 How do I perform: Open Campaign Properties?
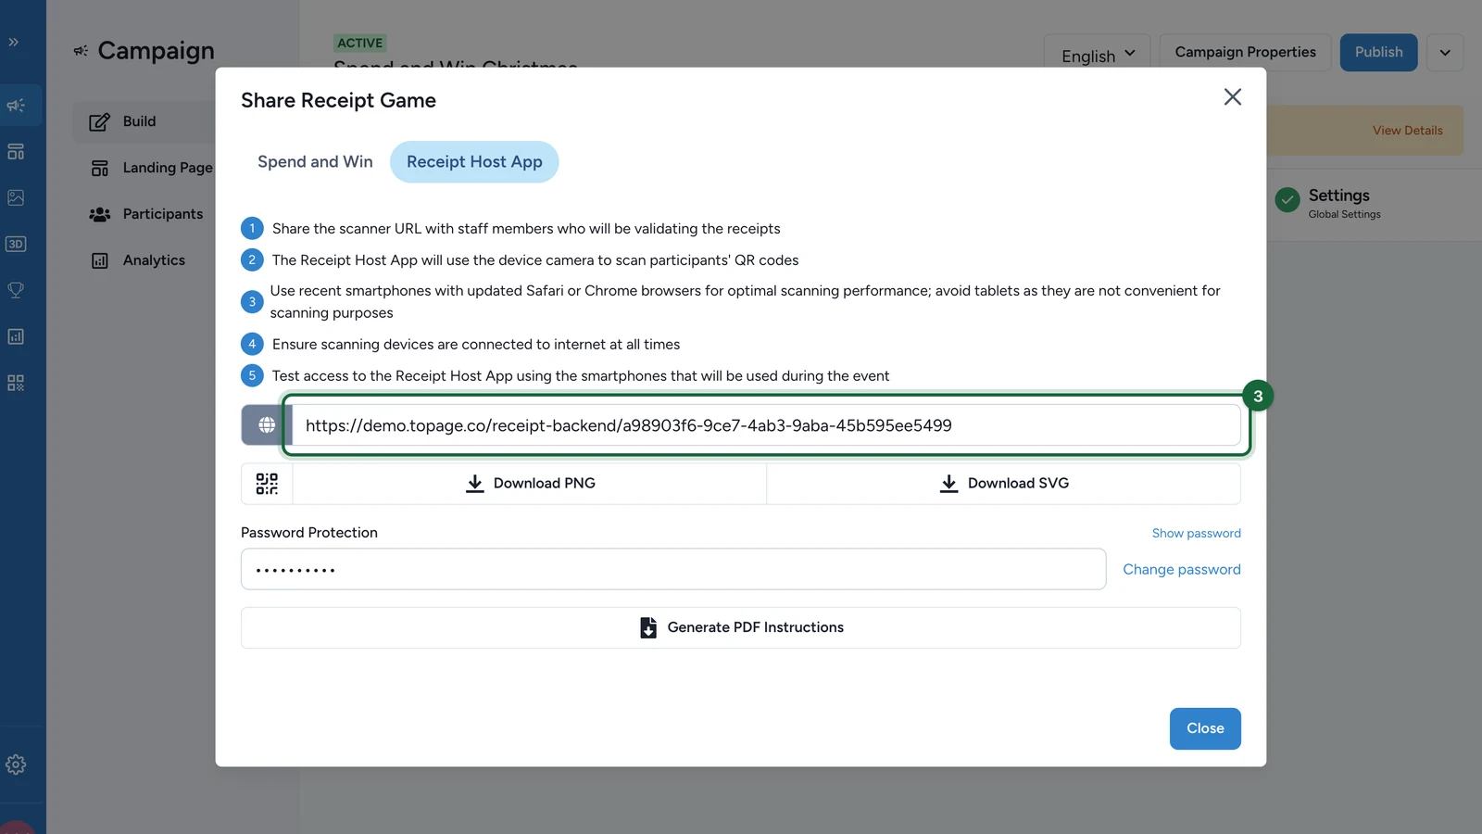point(1245,53)
